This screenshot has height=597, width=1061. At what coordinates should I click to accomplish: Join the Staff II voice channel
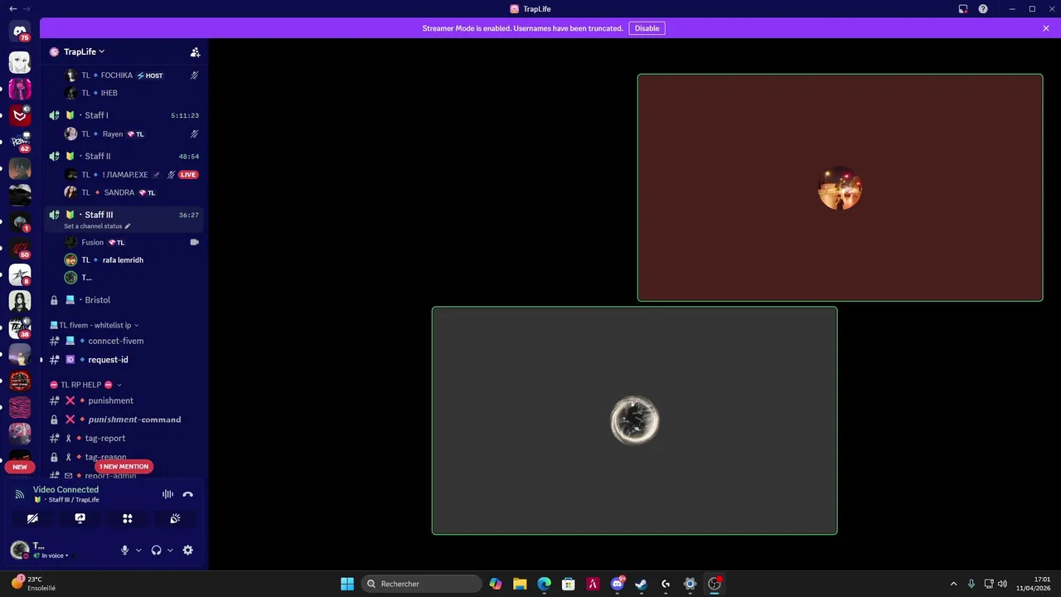pyautogui.click(x=124, y=156)
